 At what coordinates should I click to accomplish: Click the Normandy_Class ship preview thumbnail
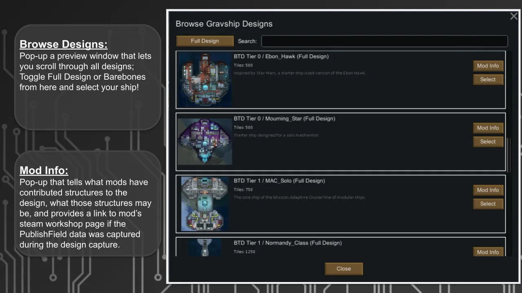tap(205, 247)
